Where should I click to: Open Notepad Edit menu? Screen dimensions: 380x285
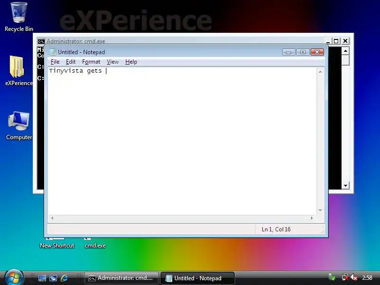coord(70,62)
